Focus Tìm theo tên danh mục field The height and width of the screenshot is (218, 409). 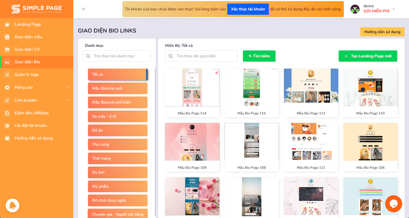pyautogui.click(x=117, y=56)
